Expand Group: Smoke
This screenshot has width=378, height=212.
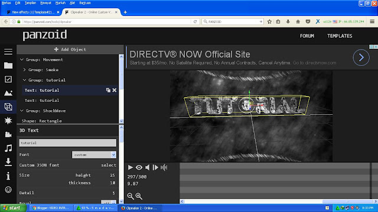[24, 69]
